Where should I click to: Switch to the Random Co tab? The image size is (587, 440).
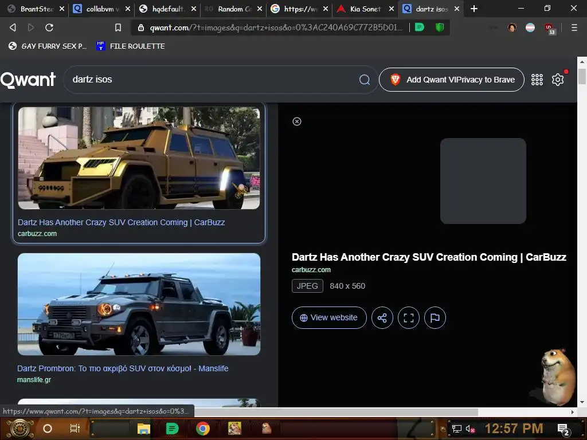pos(234,9)
